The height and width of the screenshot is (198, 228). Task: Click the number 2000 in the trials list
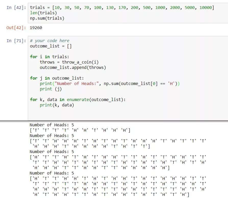[175, 8]
